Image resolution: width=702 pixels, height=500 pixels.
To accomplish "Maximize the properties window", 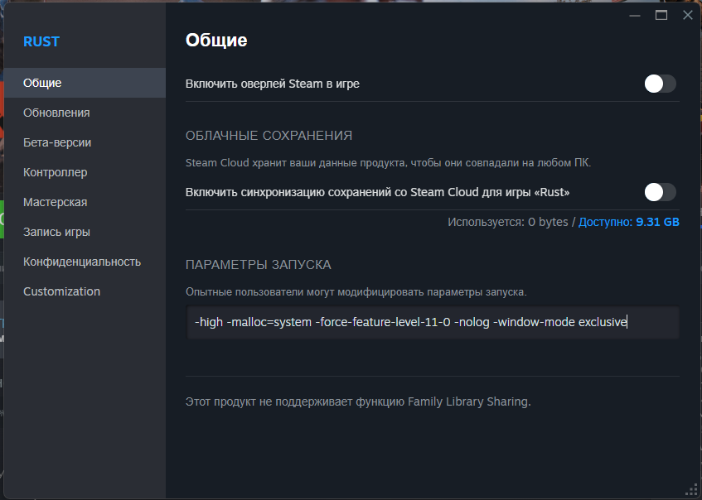I will [x=661, y=15].
